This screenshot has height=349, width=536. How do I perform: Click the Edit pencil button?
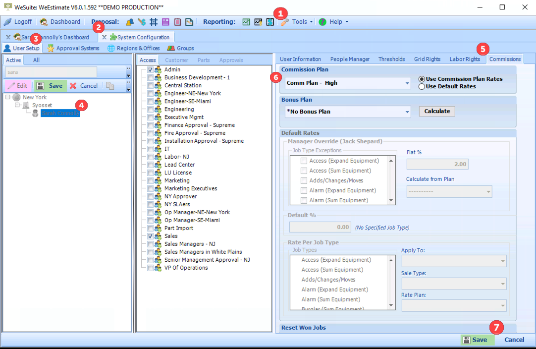(x=18, y=86)
